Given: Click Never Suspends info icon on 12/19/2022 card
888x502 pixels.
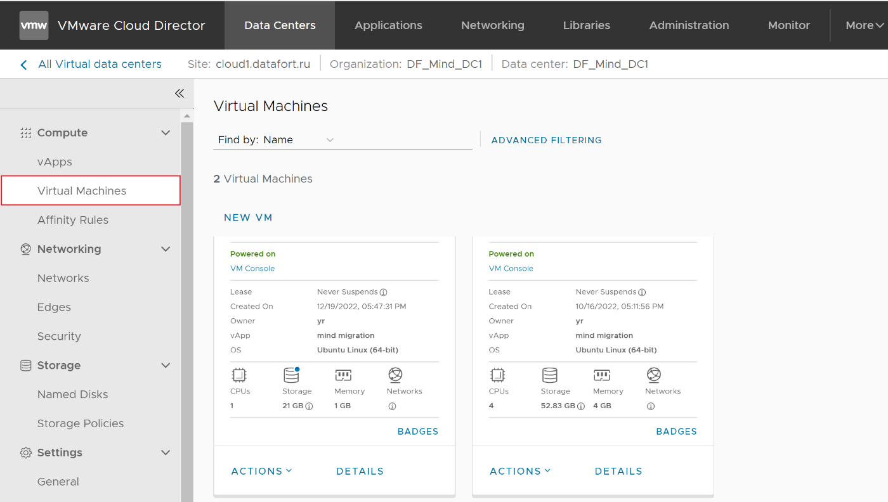Looking at the screenshot, I should (383, 292).
